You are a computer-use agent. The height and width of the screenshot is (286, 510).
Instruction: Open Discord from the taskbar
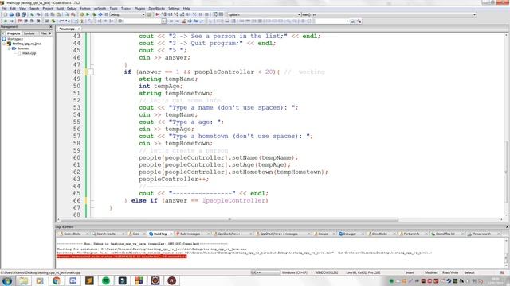[73, 280]
